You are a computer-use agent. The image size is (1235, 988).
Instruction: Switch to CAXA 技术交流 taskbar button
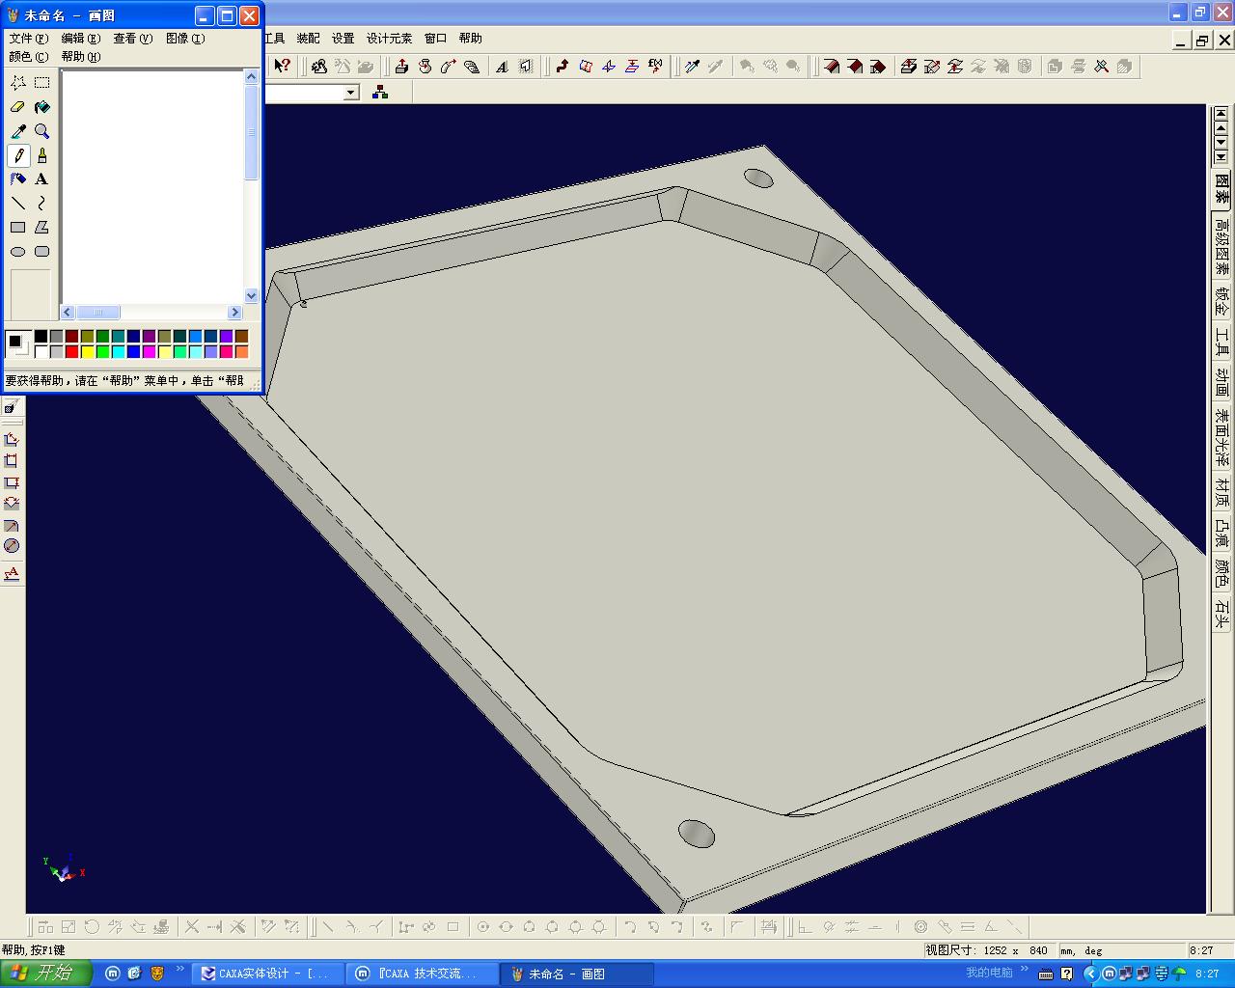424,974
